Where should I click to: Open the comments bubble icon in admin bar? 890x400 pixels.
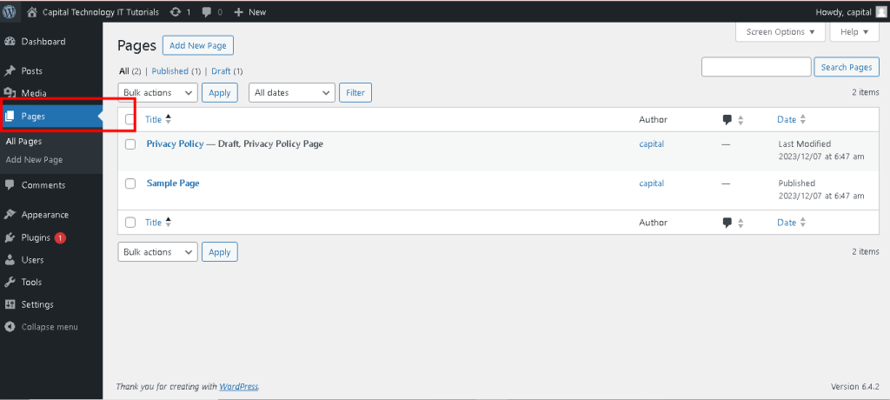(206, 12)
